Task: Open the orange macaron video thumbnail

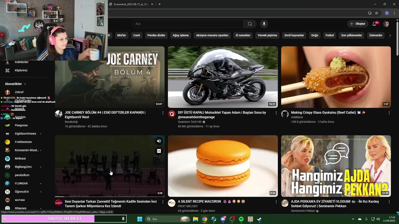Action: click(x=223, y=166)
